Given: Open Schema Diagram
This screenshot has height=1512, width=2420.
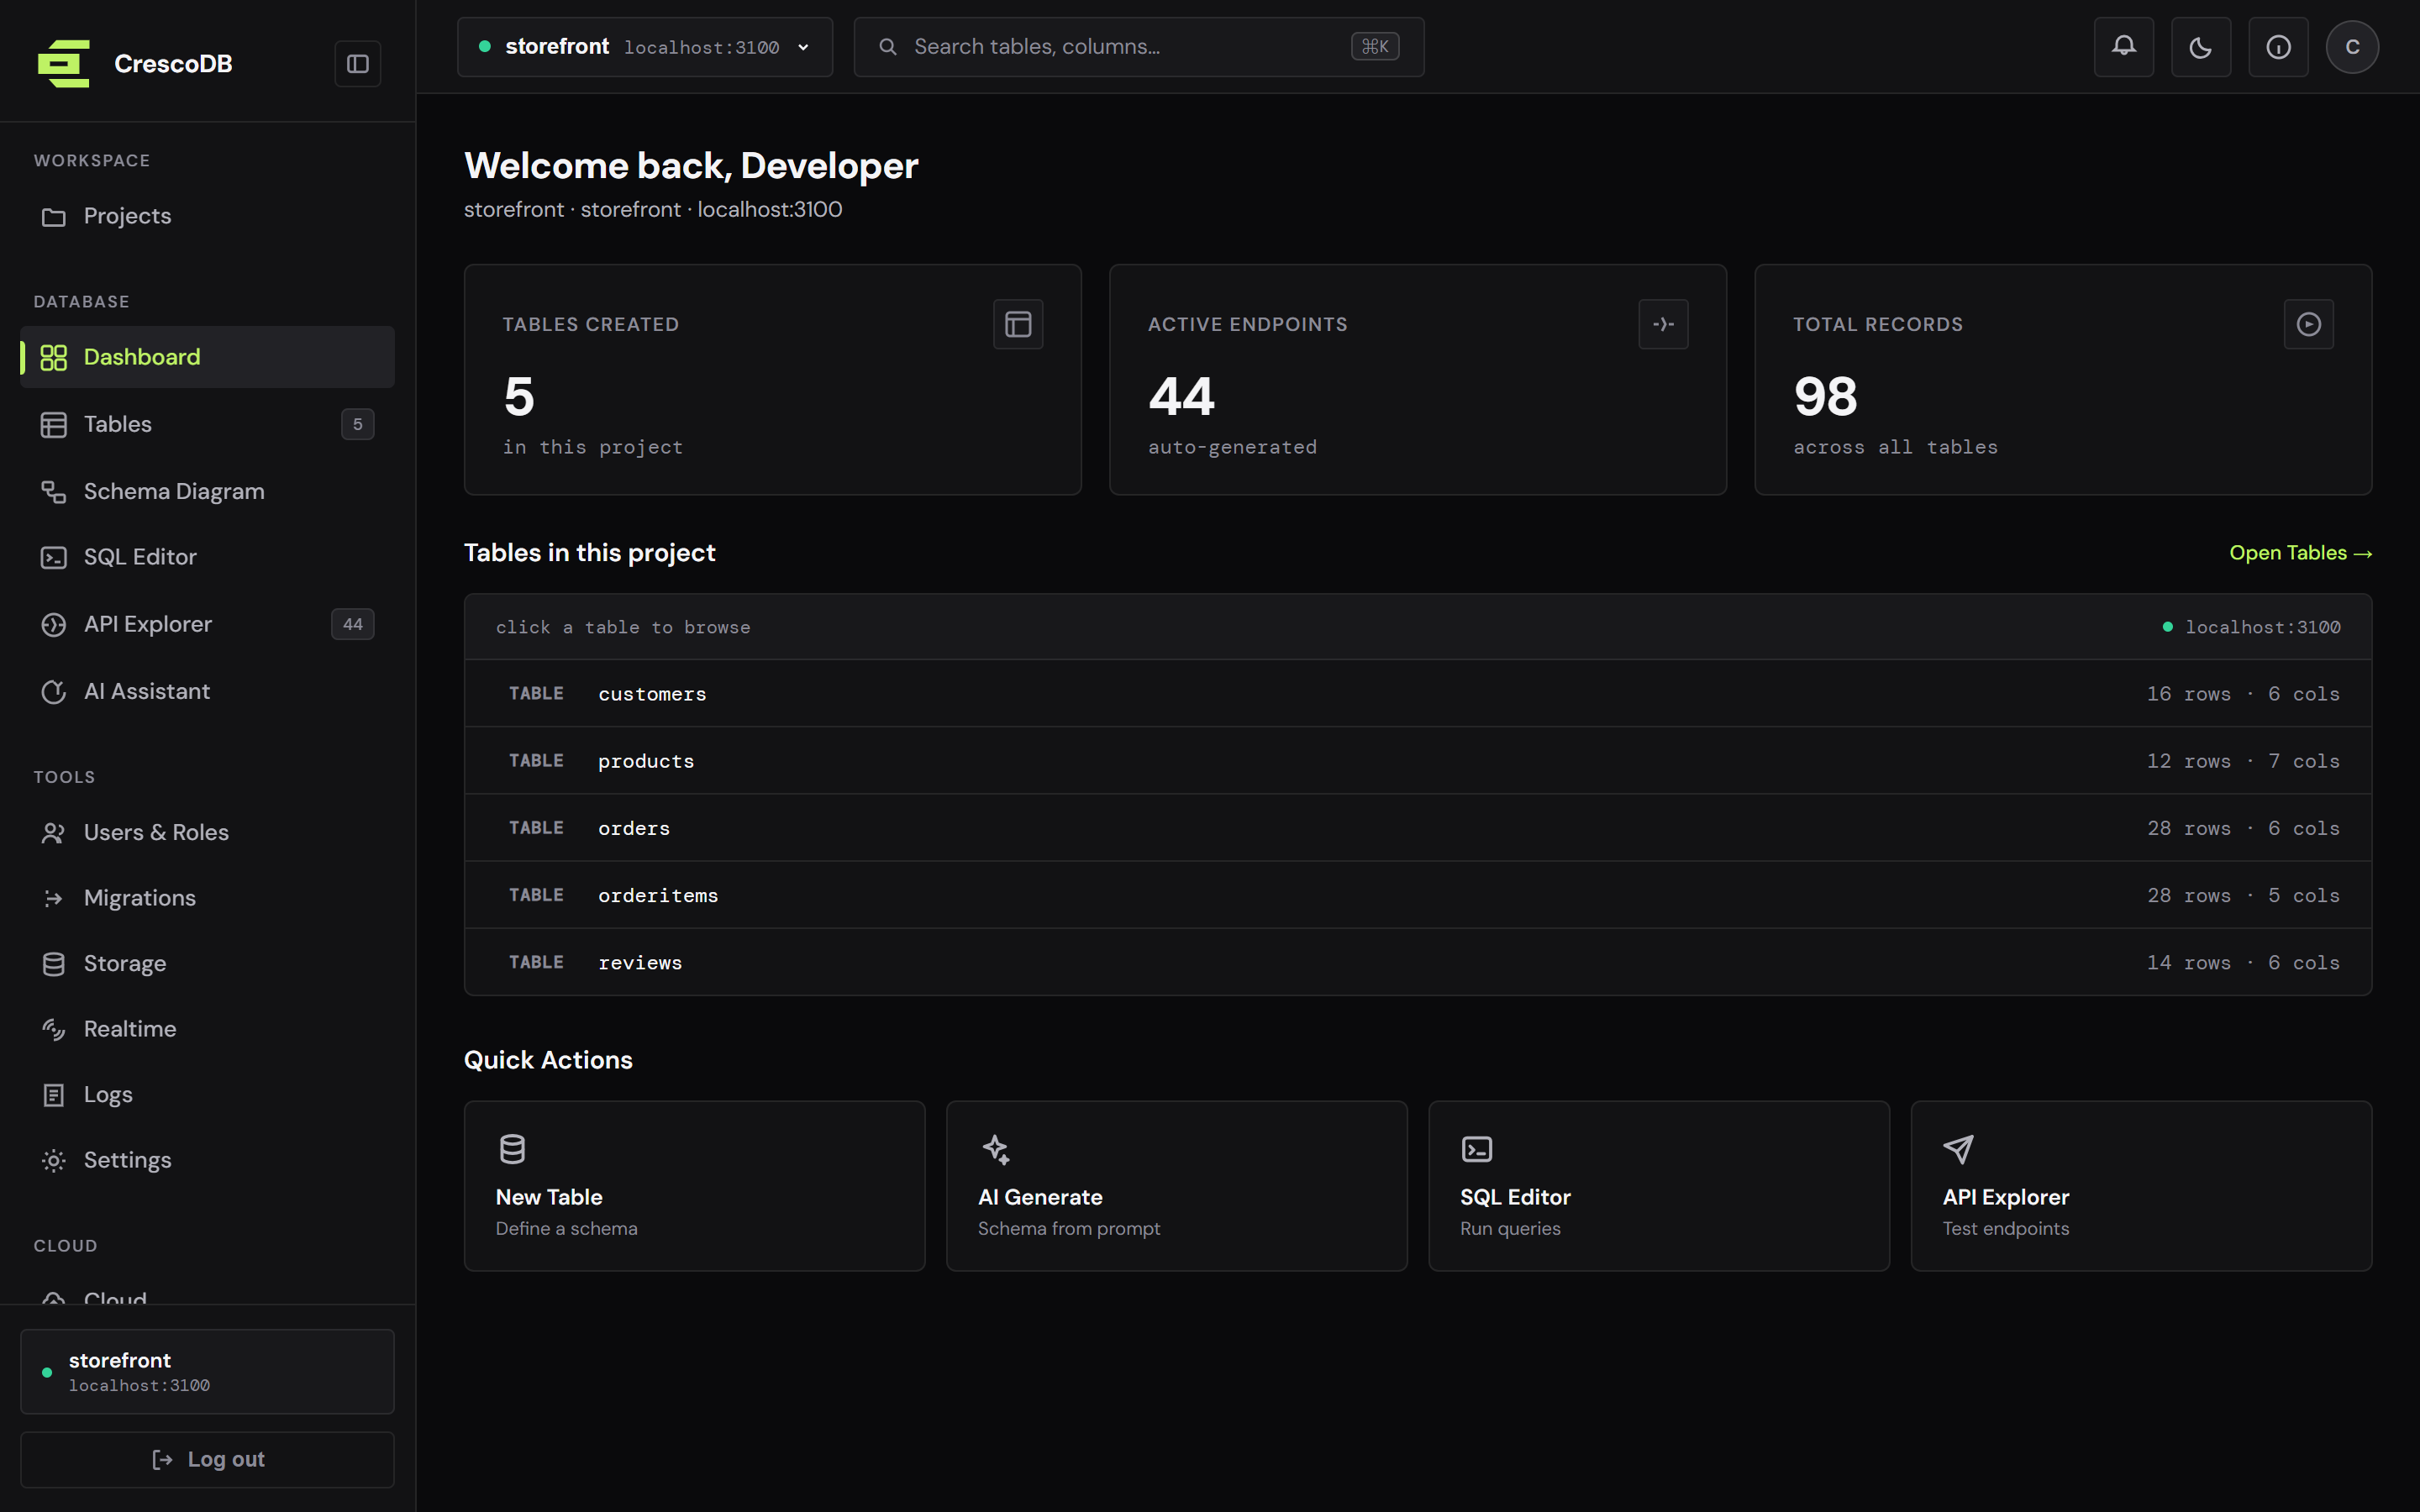Looking at the screenshot, I should click(207, 491).
